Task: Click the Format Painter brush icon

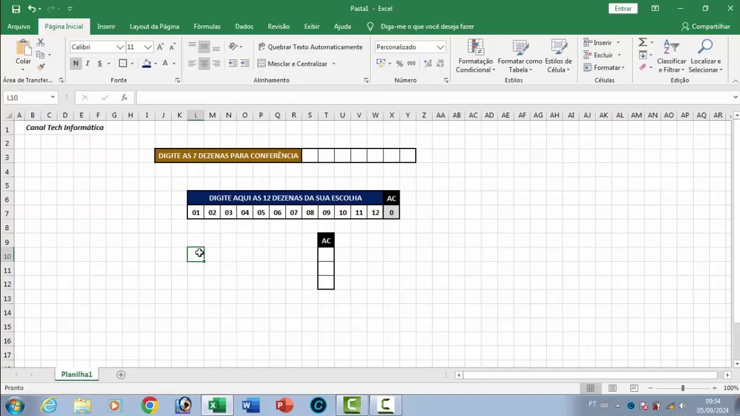Action: [x=40, y=67]
